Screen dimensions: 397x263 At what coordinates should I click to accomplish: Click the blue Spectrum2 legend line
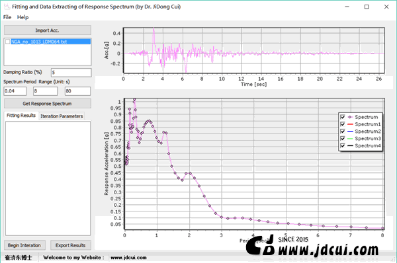coord(350,131)
